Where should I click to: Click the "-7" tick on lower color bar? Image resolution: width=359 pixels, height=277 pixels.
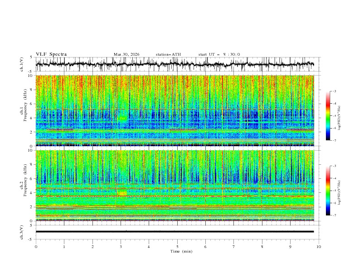coord(334,215)
